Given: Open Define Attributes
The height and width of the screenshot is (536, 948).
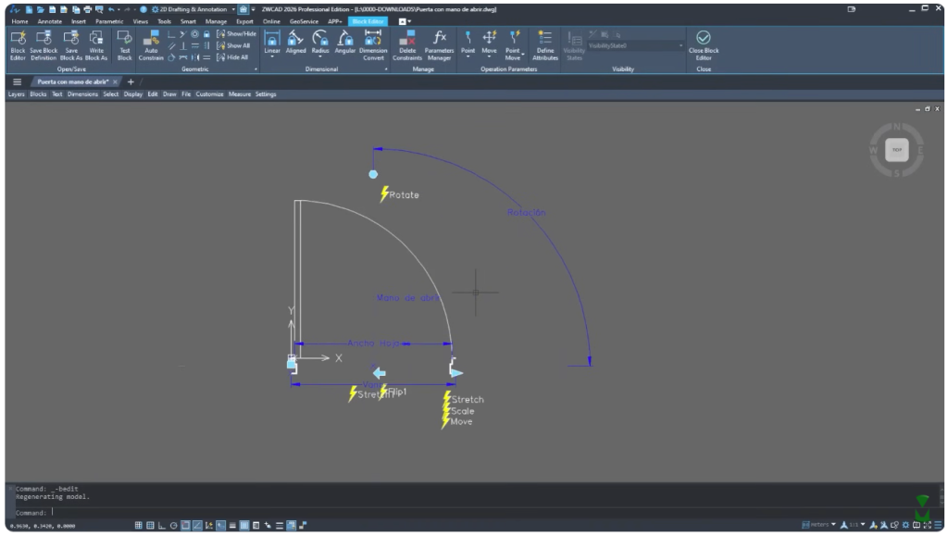Looking at the screenshot, I should 544,45.
